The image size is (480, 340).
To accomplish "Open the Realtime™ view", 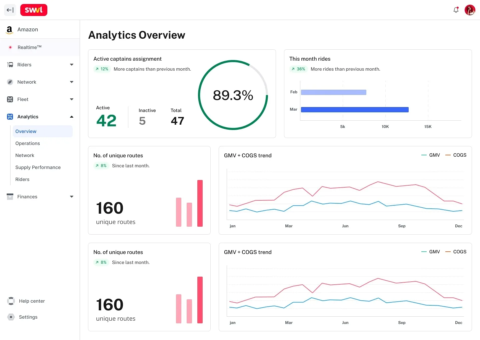I will (x=29, y=47).
